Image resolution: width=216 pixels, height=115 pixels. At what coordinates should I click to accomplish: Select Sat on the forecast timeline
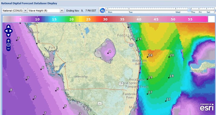click(208, 12)
